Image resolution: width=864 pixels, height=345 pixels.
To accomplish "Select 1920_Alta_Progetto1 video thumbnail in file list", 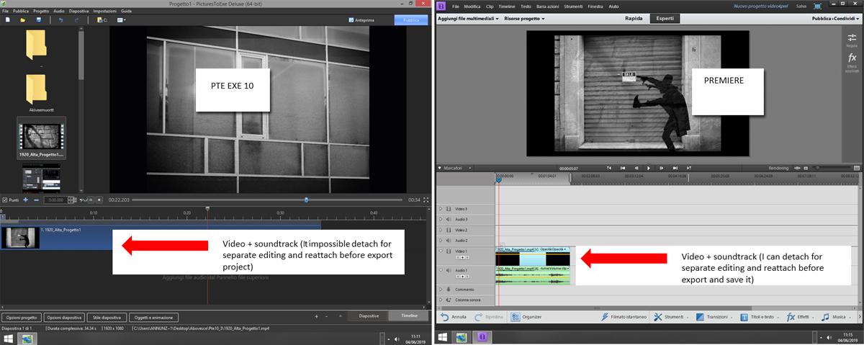I will pyautogui.click(x=42, y=140).
